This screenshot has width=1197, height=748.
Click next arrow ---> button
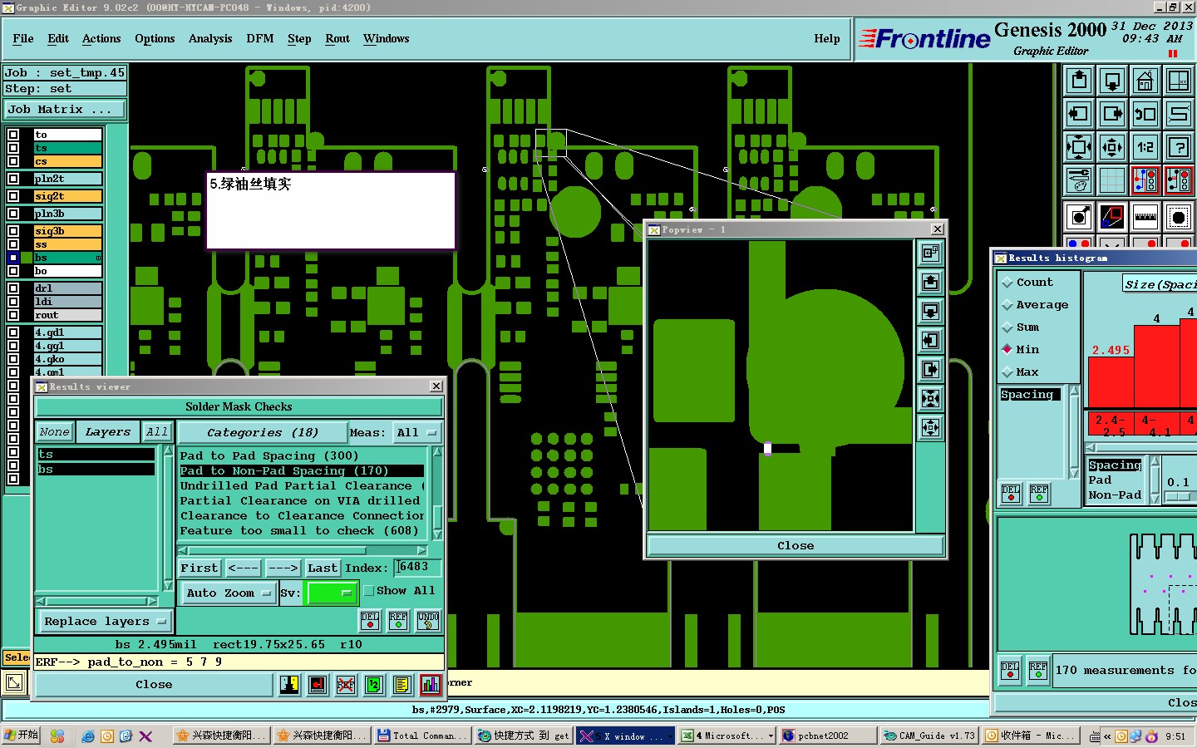[283, 568]
